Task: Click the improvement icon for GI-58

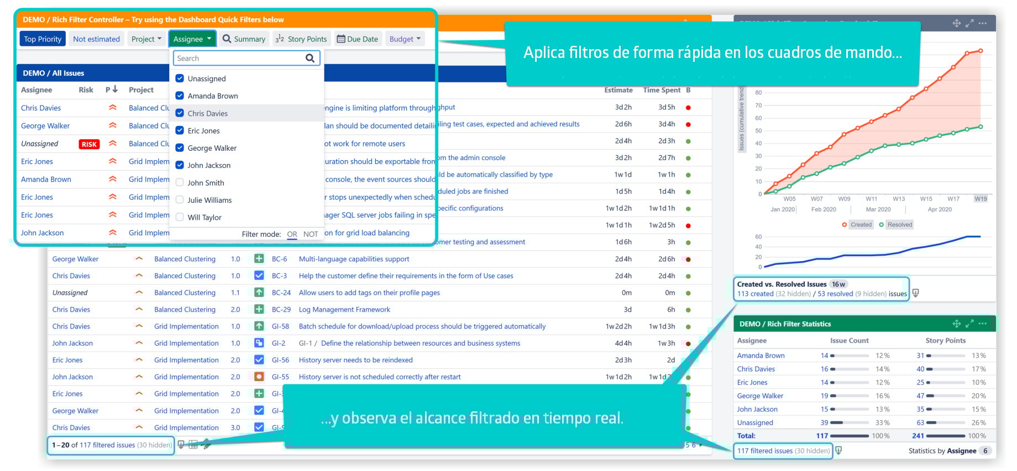Action: coord(259,326)
